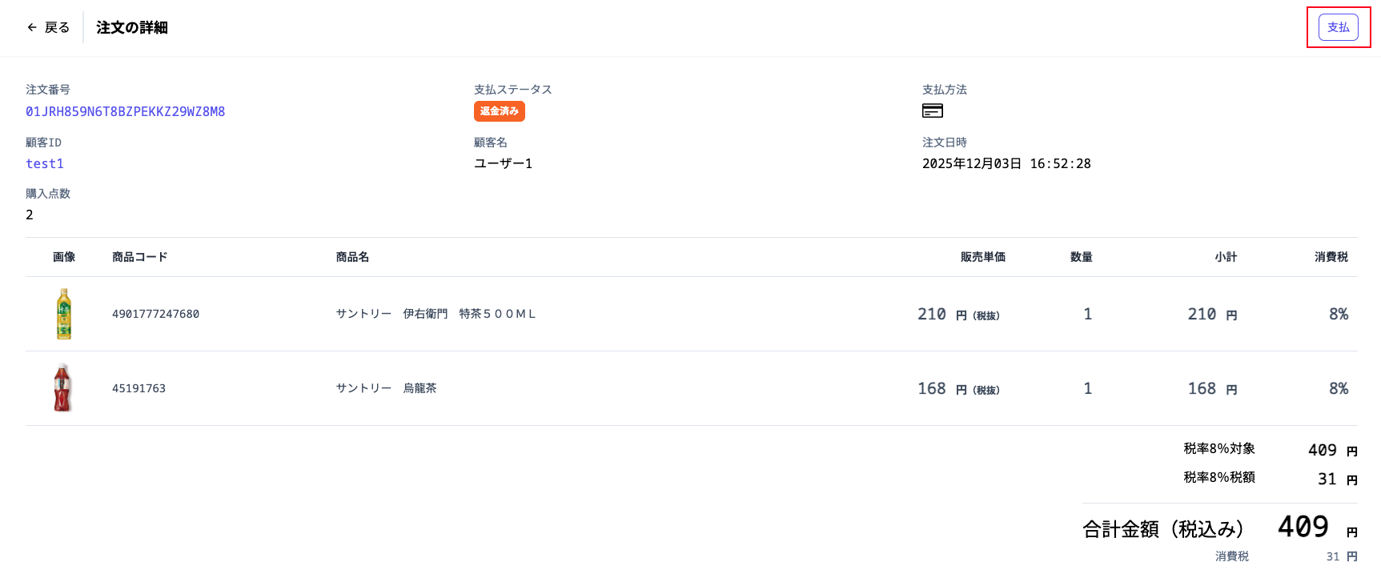Image resolution: width=1381 pixels, height=582 pixels.
Task: Select product code 45191763
Action: (x=139, y=388)
